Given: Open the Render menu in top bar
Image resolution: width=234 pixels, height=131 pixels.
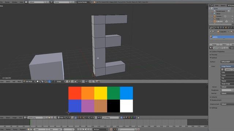Looking at the screenshot, I should click(7, 2).
